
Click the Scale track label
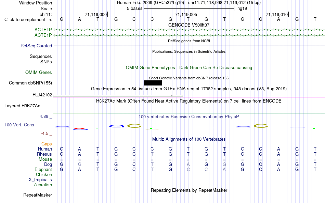(47, 9)
